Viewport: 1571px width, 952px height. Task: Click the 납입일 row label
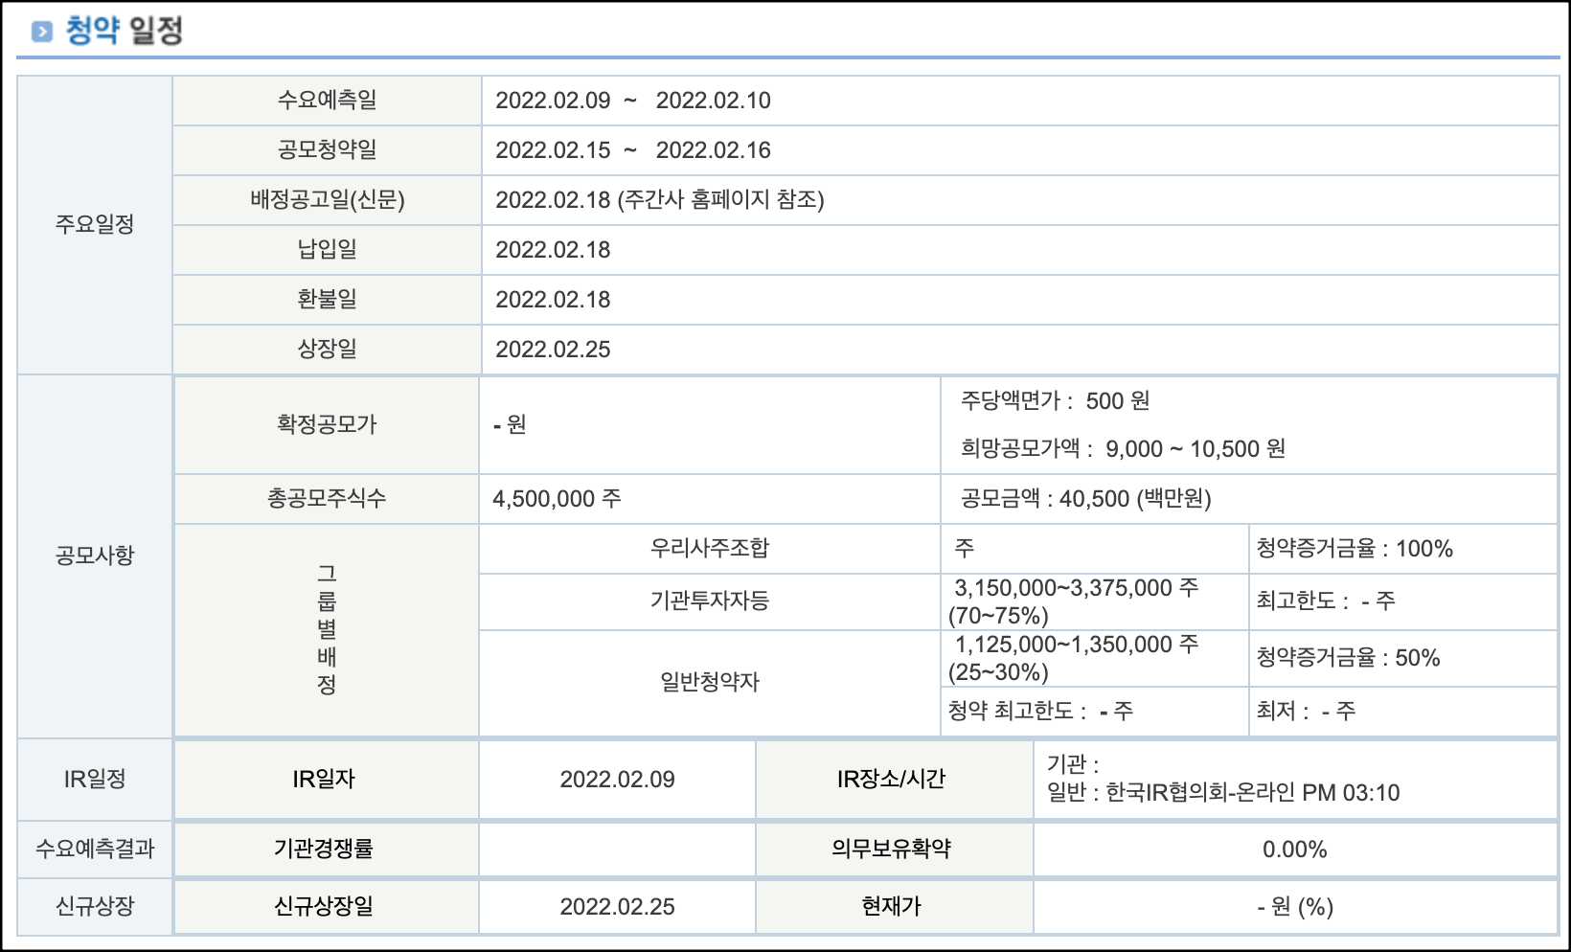point(327,249)
